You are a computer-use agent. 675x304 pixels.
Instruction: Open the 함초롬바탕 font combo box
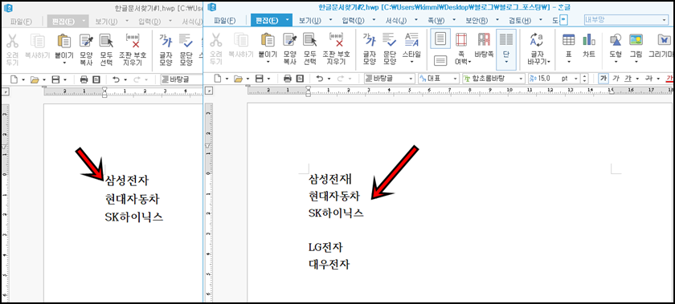(x=493, y=79)
